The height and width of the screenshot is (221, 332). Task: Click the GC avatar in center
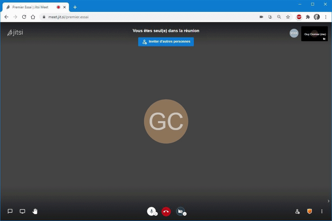pyautogui.click(x=166, y=121)
